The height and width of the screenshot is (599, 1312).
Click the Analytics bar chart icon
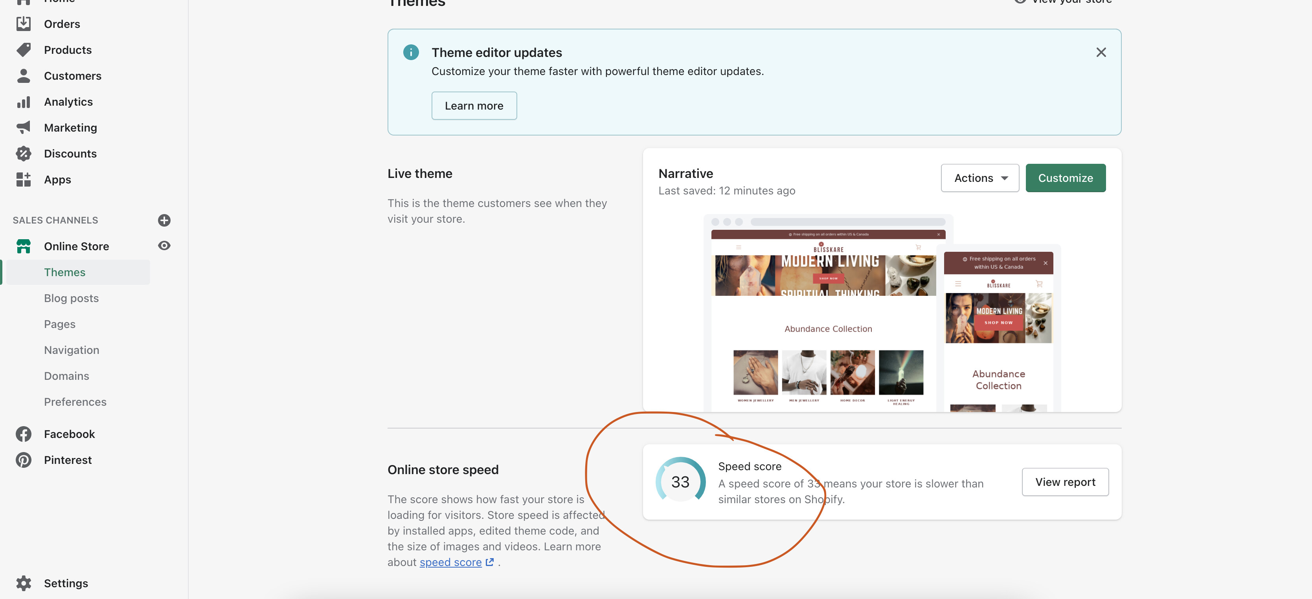pyautogui.click(x=24, y=102)
